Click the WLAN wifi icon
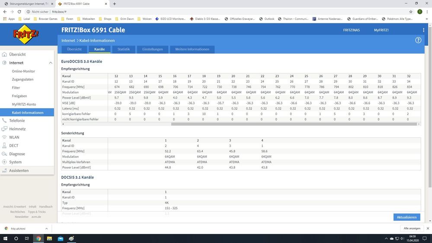Screen dimensions: 432x243 click(4, 137)
